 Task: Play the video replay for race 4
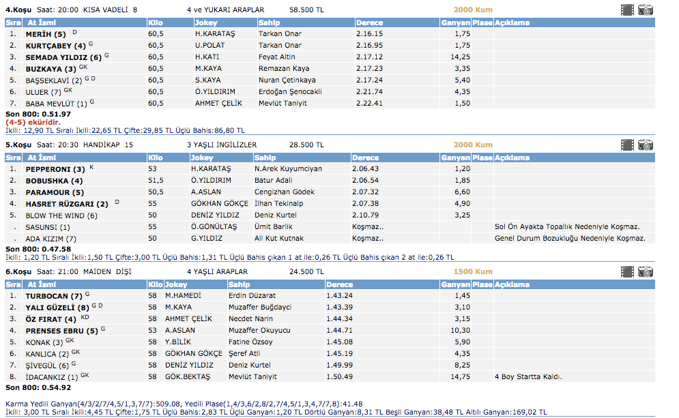pos(627,10)
